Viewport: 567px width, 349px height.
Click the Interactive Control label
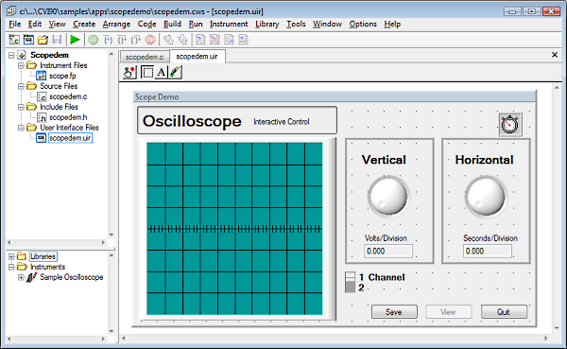tap(282, 122)
